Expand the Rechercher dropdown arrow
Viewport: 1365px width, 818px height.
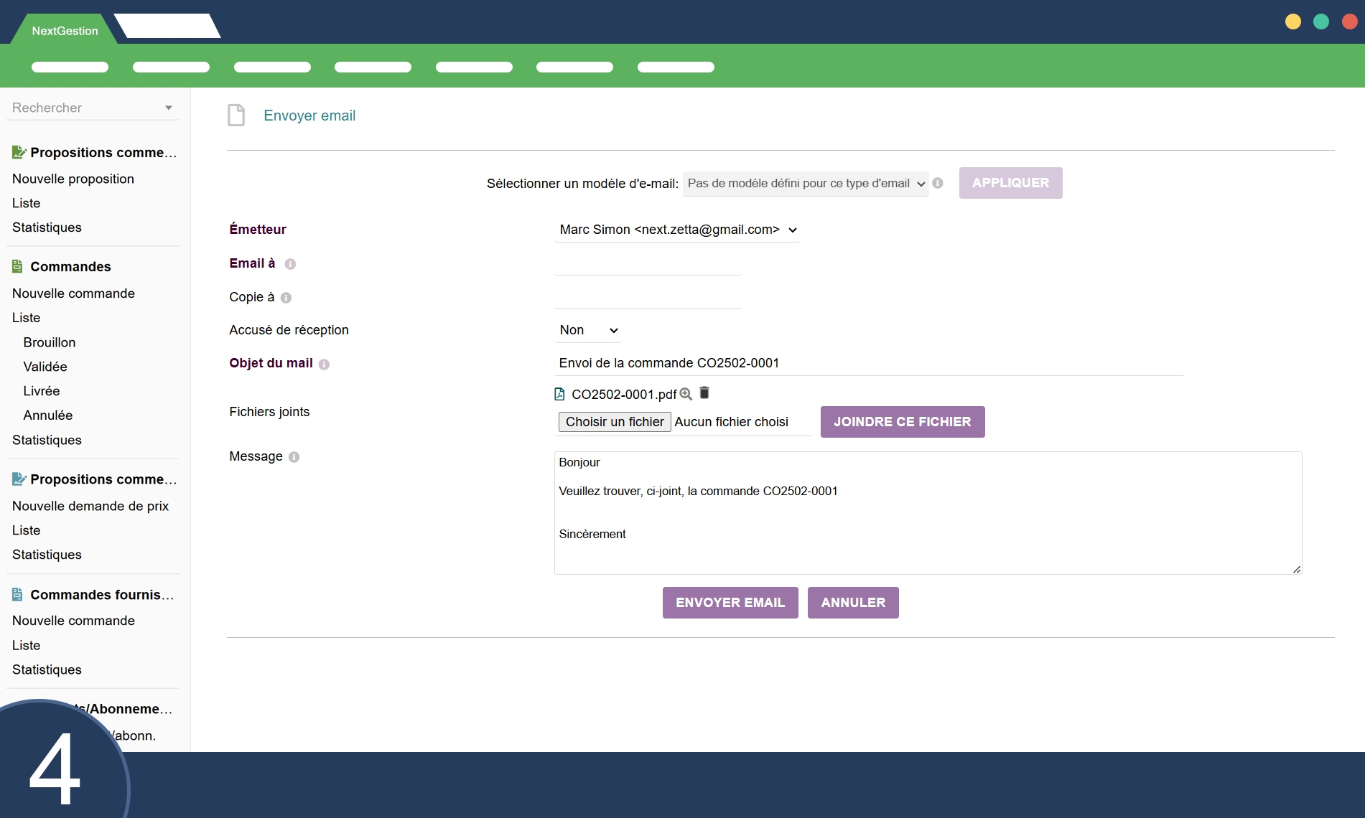click(169, 108)
